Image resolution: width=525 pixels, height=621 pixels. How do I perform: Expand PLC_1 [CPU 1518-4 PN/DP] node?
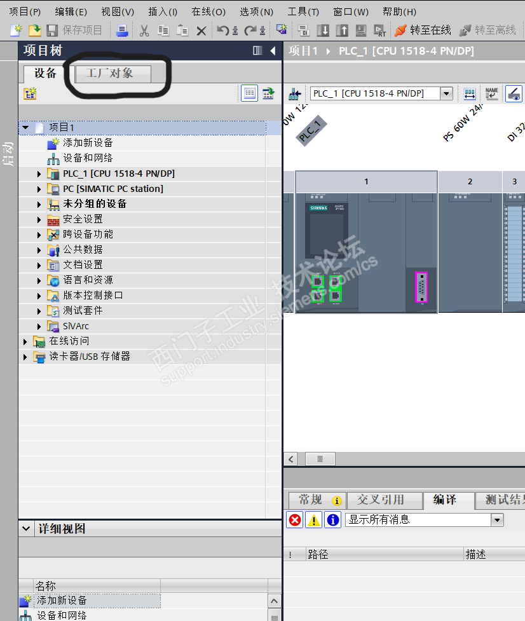[39, 174]
